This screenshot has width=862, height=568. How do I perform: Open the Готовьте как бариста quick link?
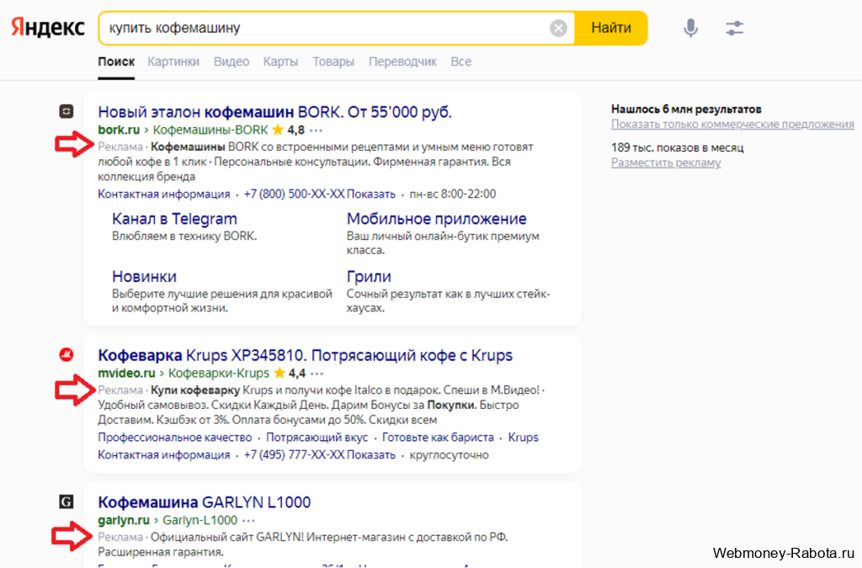click(x=438, y=438)
